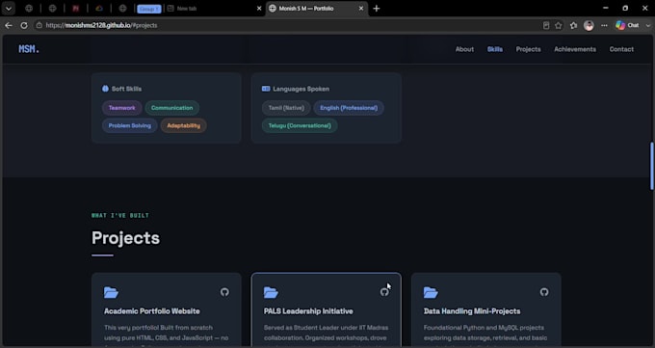Click the Projects section heading

click(126, 237)
